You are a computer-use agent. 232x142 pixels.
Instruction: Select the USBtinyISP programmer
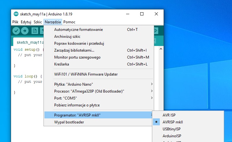tap(188, 129)
